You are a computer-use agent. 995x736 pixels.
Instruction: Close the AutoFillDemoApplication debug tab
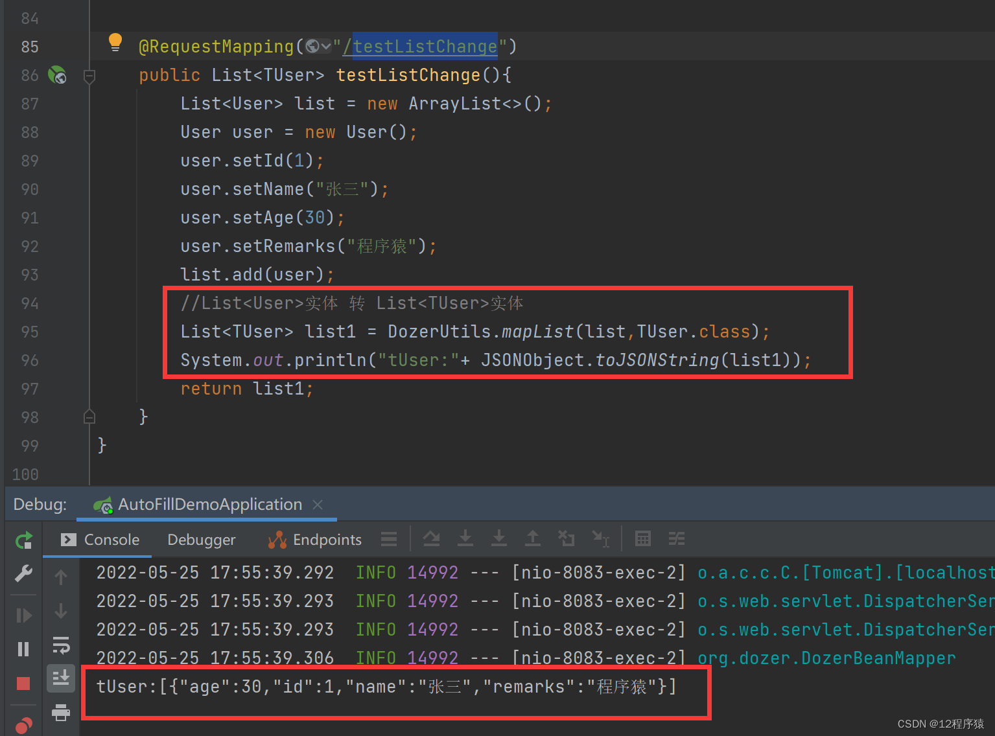pos(318,505)
